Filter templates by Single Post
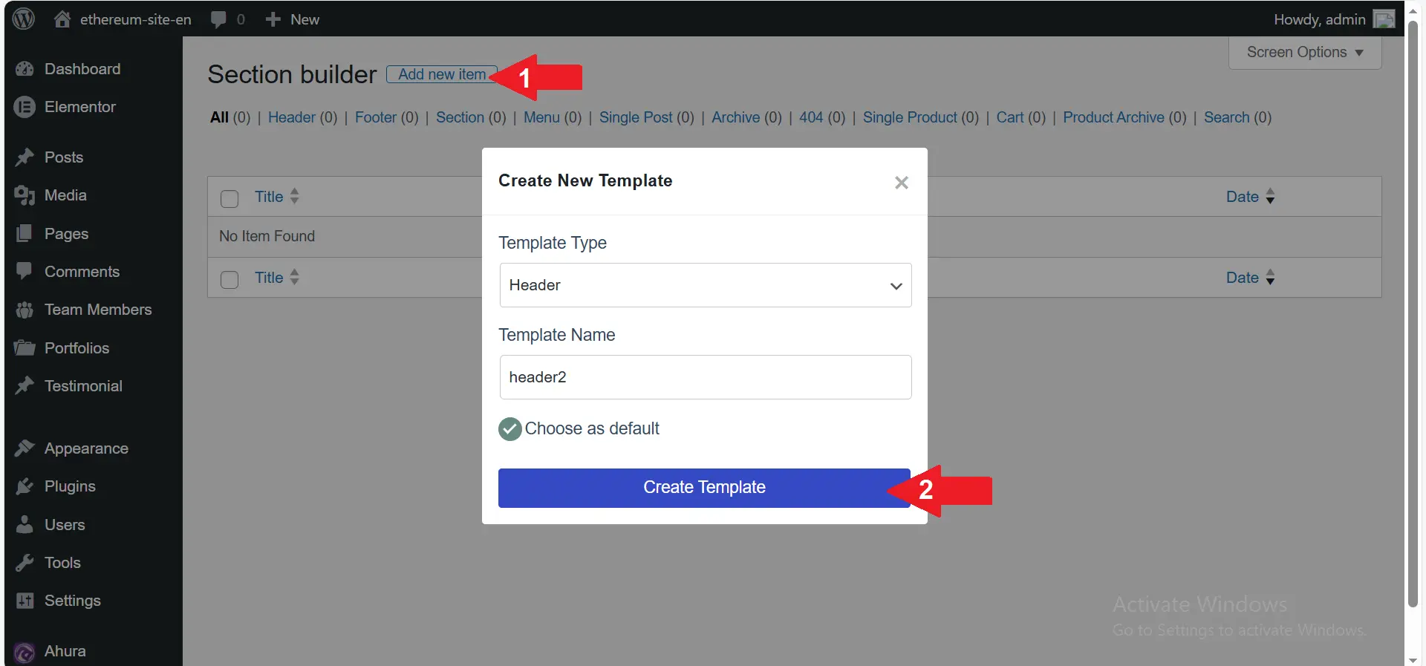Screen dimensions: 1426x666 [636, 117]
